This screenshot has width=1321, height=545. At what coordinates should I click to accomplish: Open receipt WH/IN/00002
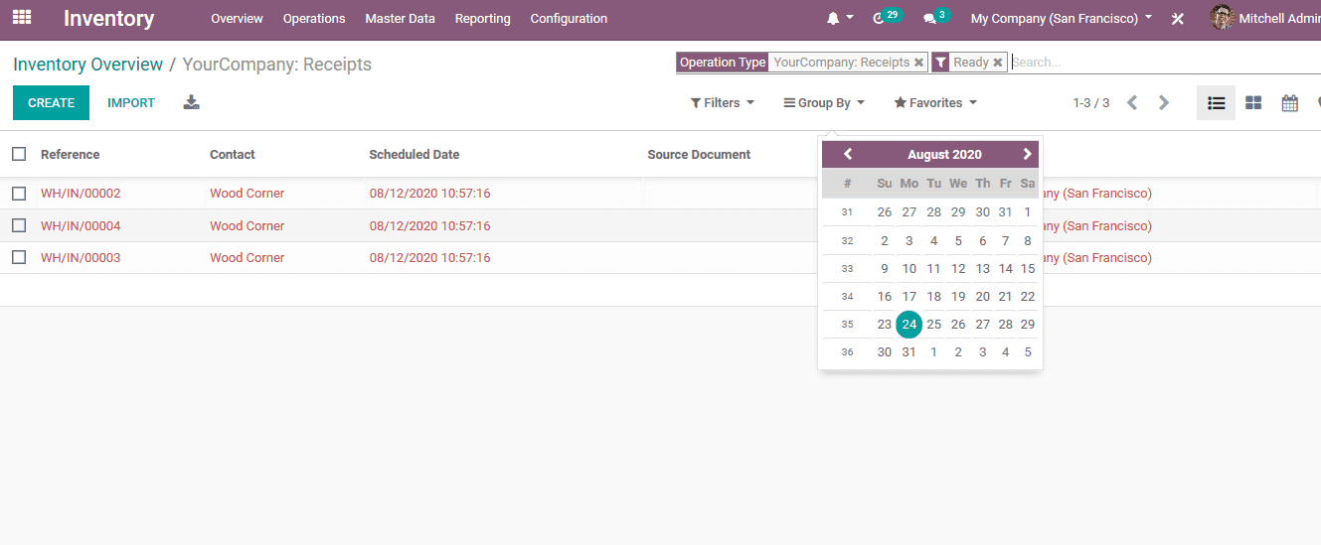(81, 194)
